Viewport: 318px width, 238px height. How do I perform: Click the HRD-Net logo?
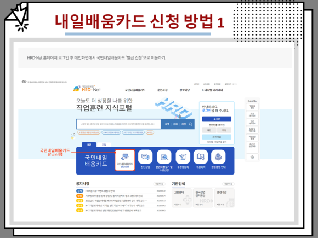[87, 89]
